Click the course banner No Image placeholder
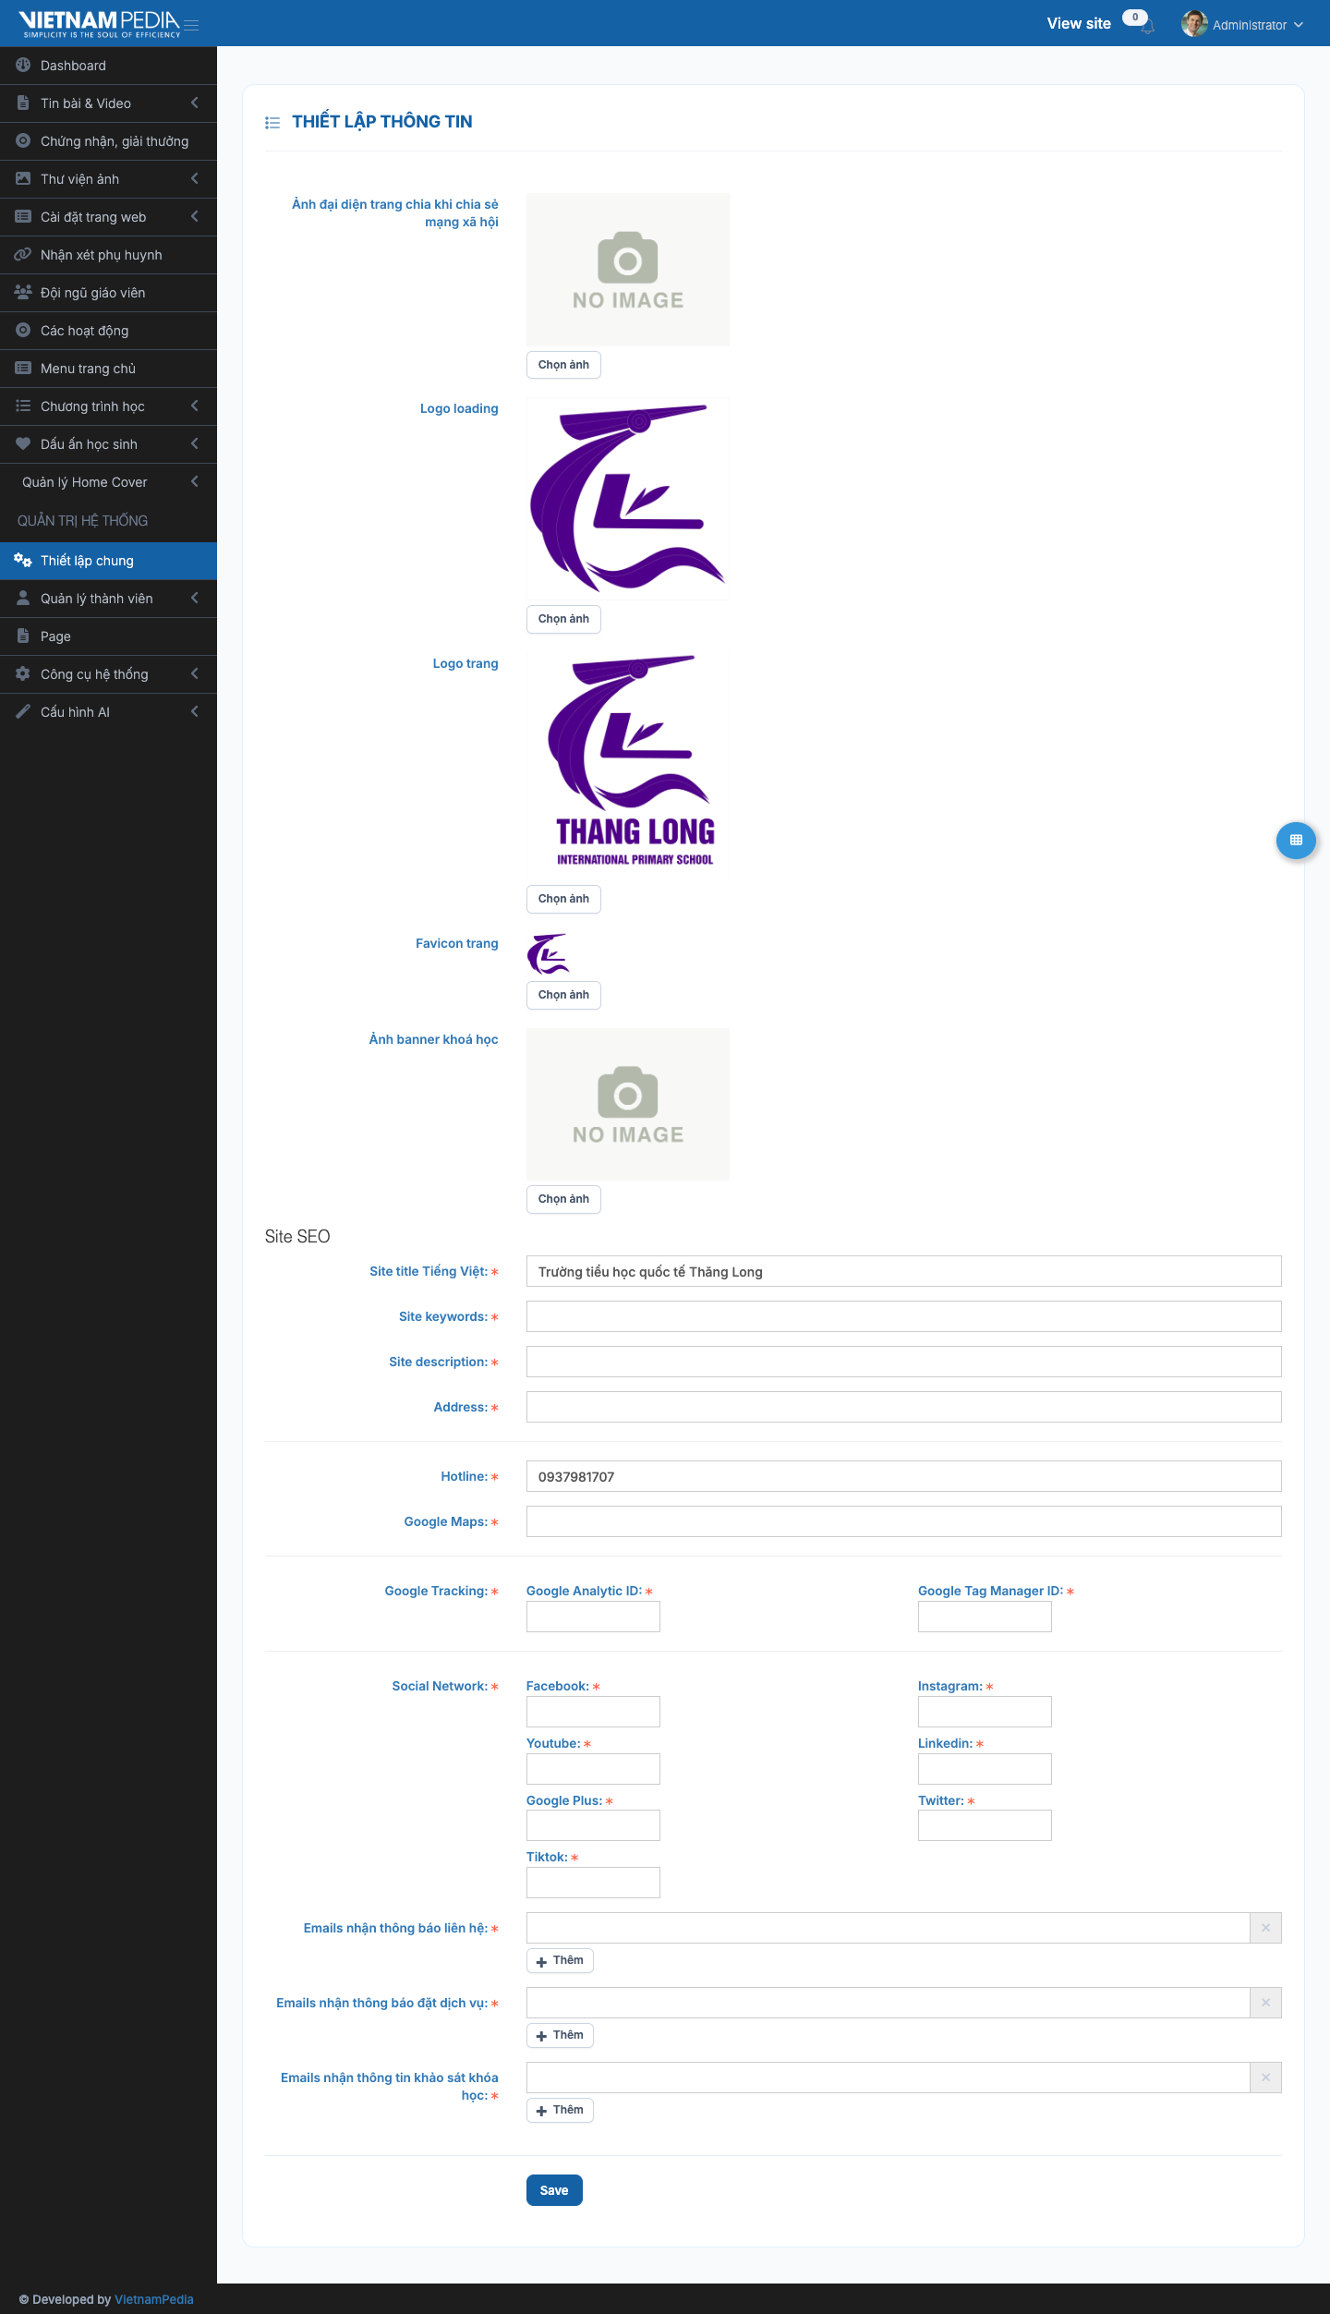The height and width of the screenshot is (2314, 1330). [x=628, y=1104]
